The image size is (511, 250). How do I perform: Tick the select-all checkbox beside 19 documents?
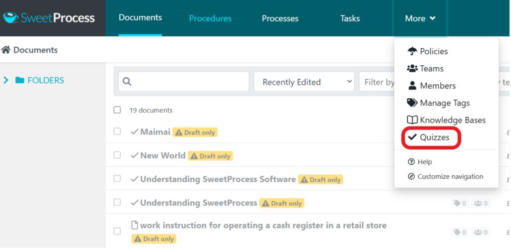(117, 110)
